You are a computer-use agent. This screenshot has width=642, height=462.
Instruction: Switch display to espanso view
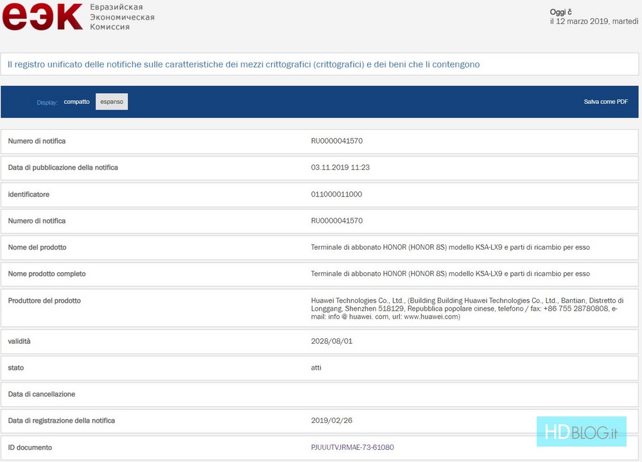112,101
